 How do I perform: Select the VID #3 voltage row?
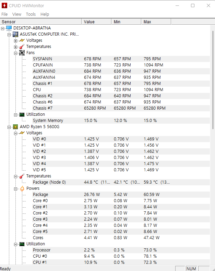coord(121,158)
